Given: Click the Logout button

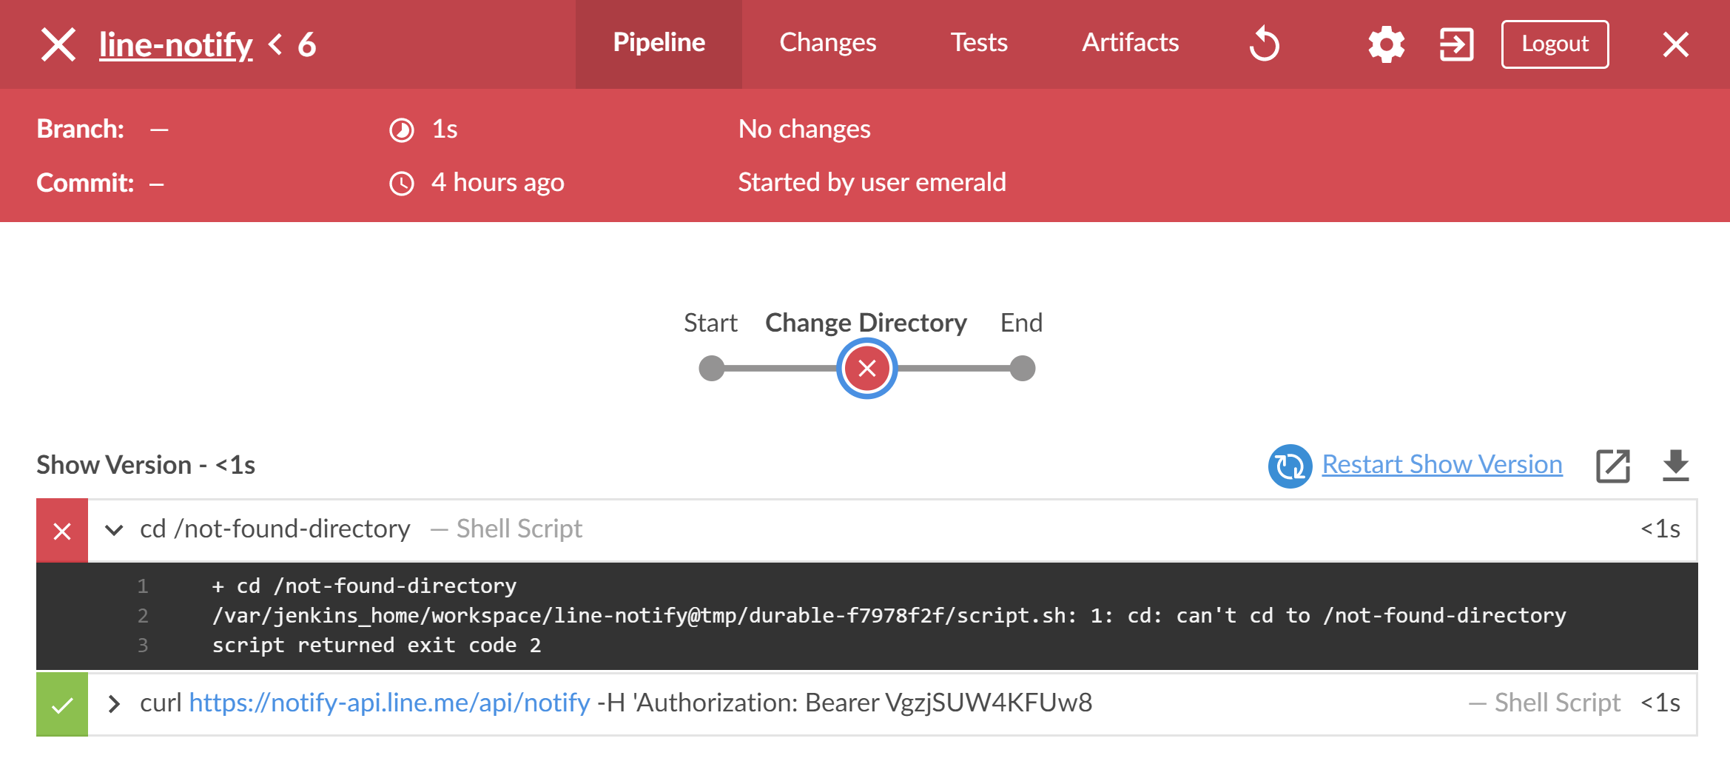Looking at the screenshot, I should [x=1555, y=44].
